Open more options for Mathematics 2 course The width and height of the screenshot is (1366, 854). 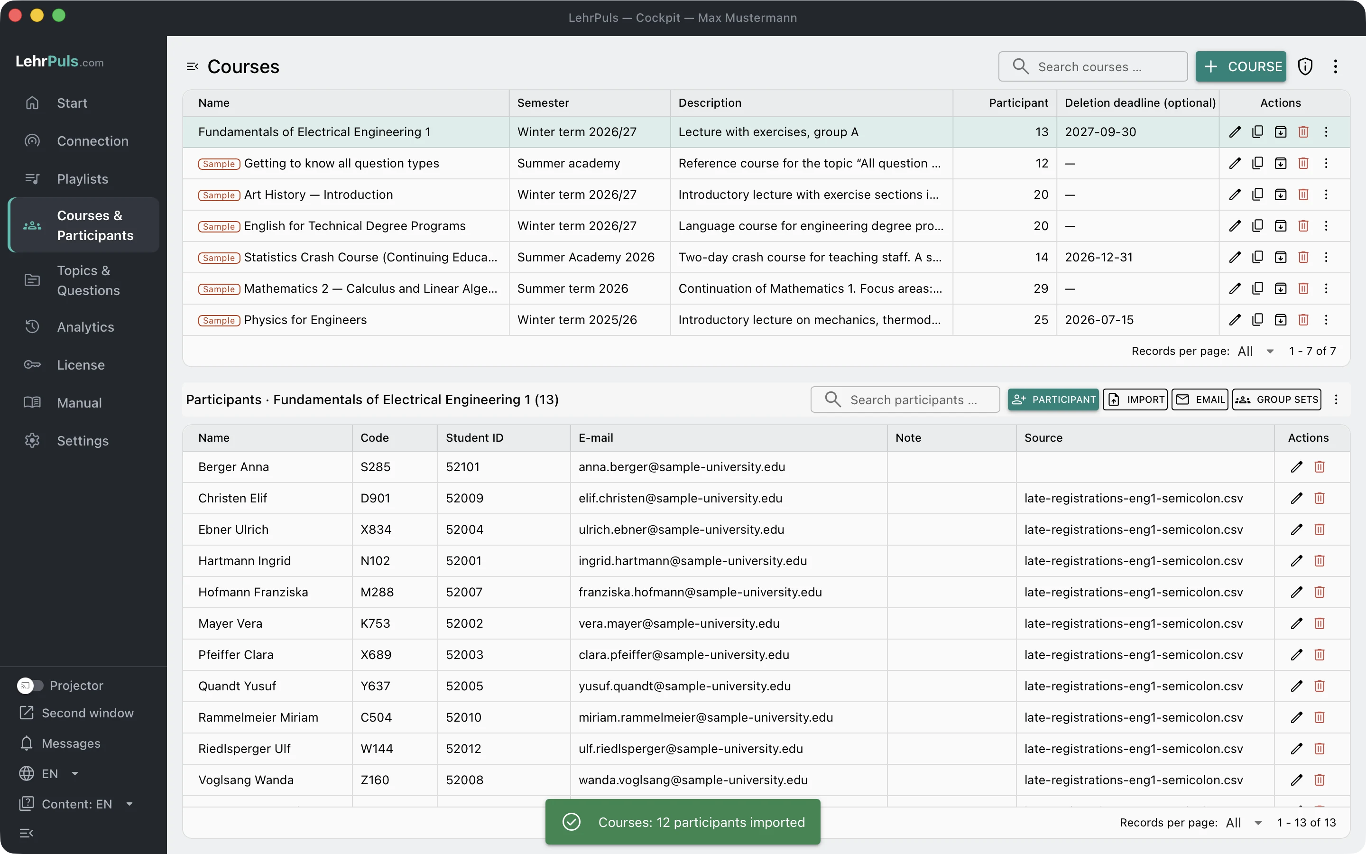click(1326, 288)
